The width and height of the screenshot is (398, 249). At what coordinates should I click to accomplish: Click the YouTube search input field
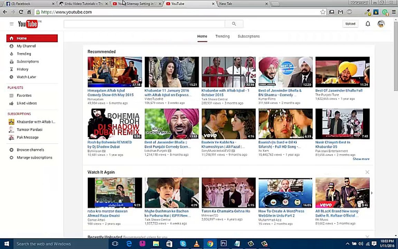[x=144, y=24]
